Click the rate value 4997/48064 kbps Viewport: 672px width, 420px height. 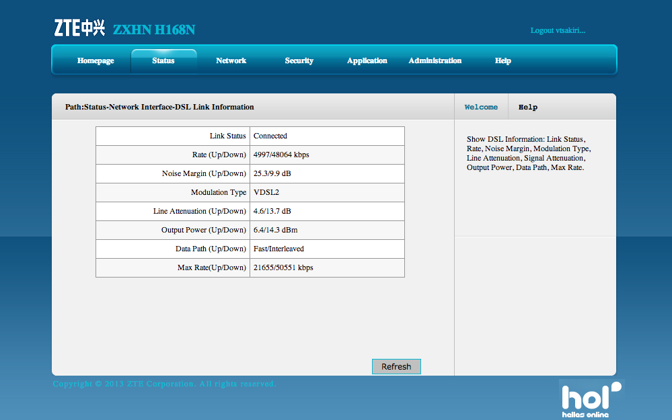(281, 155)
